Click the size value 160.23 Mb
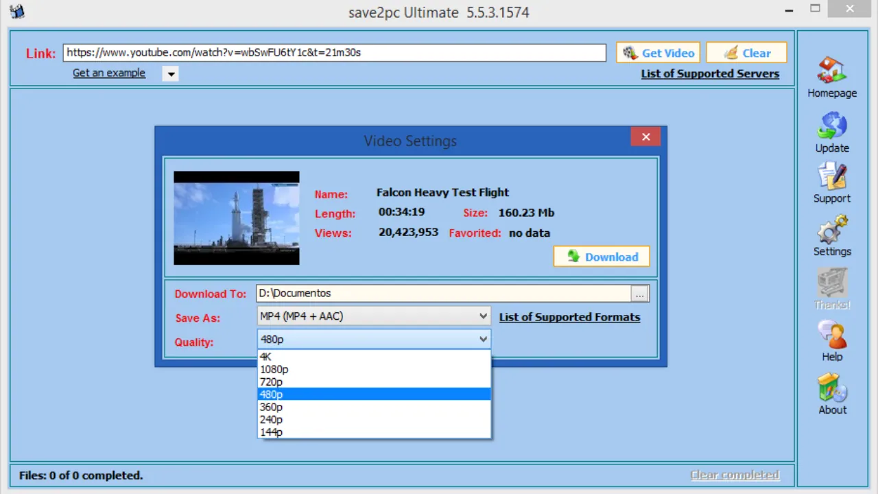The width and height of the screenshot is (878, 494). 526,213
